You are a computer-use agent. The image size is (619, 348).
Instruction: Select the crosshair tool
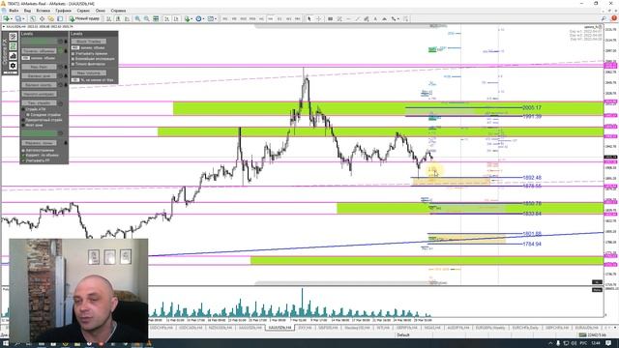click(318, 18)
